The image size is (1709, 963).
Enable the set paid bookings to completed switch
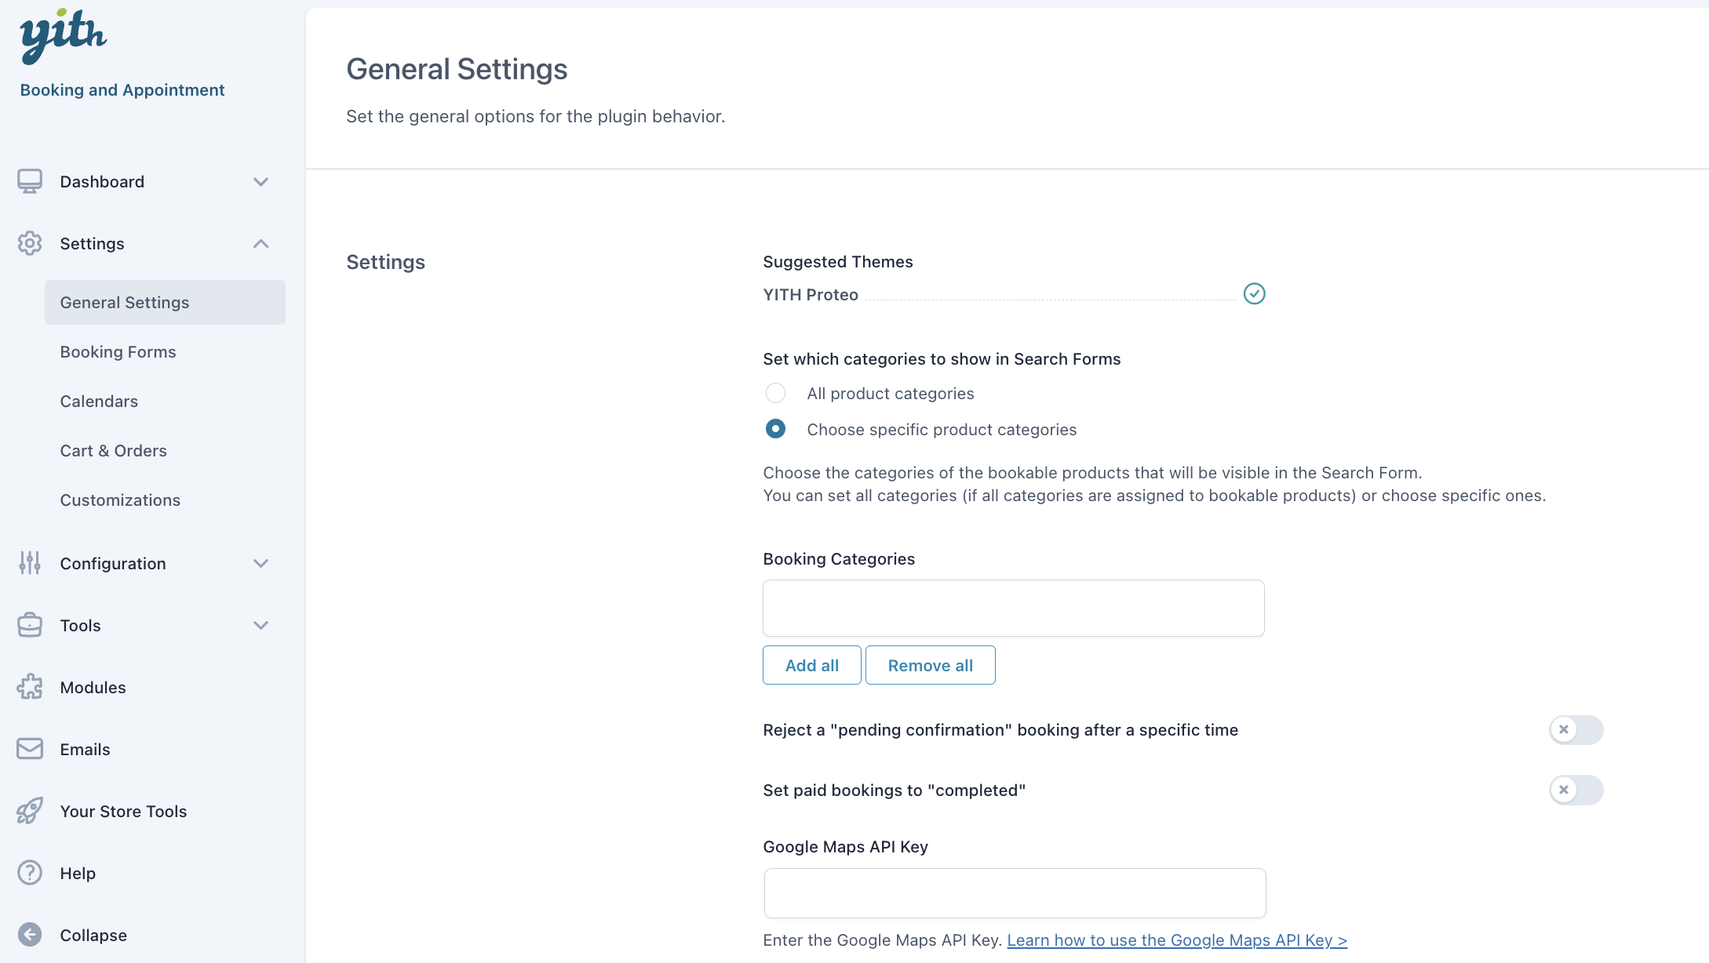pyautogui.click(x=1575, y=790)
